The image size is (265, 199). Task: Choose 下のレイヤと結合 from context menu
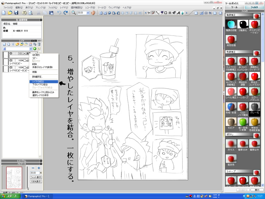click(44, 85)
